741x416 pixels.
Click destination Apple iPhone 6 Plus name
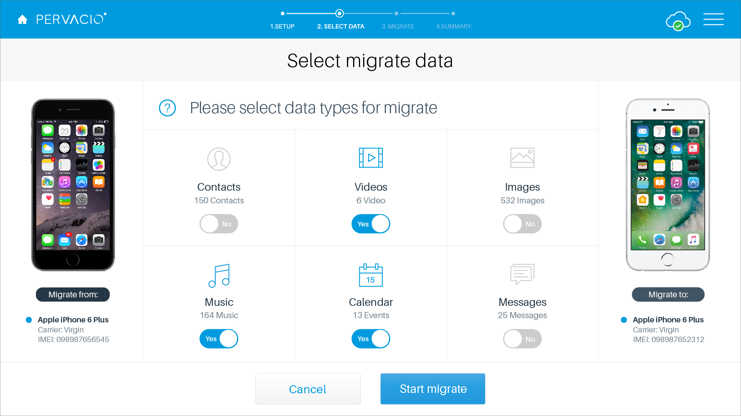tap(668, 320)
